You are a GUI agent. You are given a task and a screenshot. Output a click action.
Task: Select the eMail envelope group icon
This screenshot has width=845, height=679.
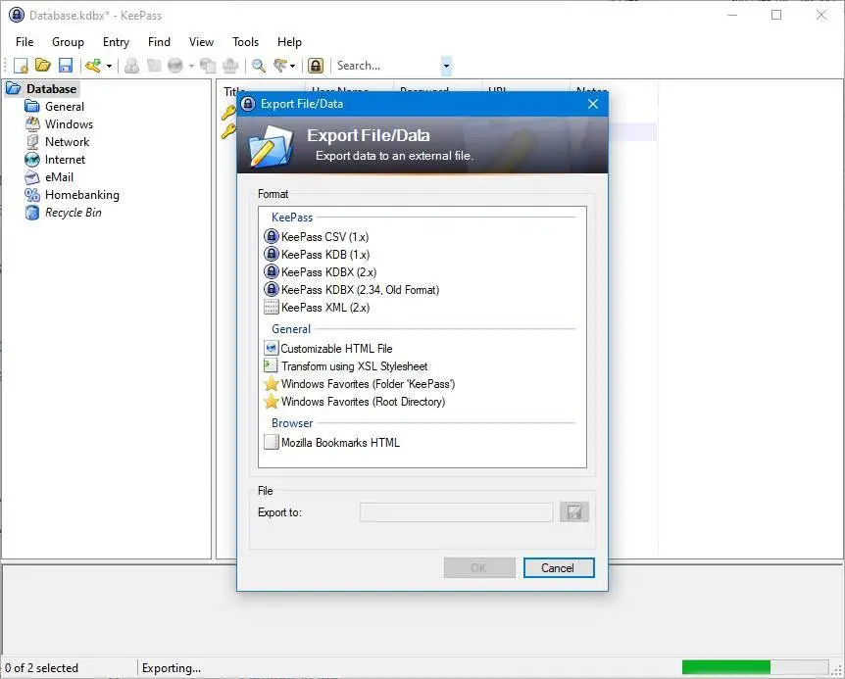coord(32,177)
